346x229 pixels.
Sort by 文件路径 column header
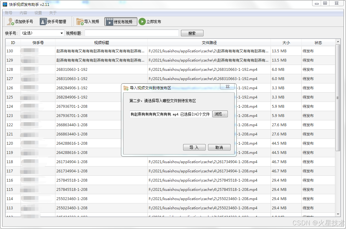pyautogui.click(x=209, y=42)
